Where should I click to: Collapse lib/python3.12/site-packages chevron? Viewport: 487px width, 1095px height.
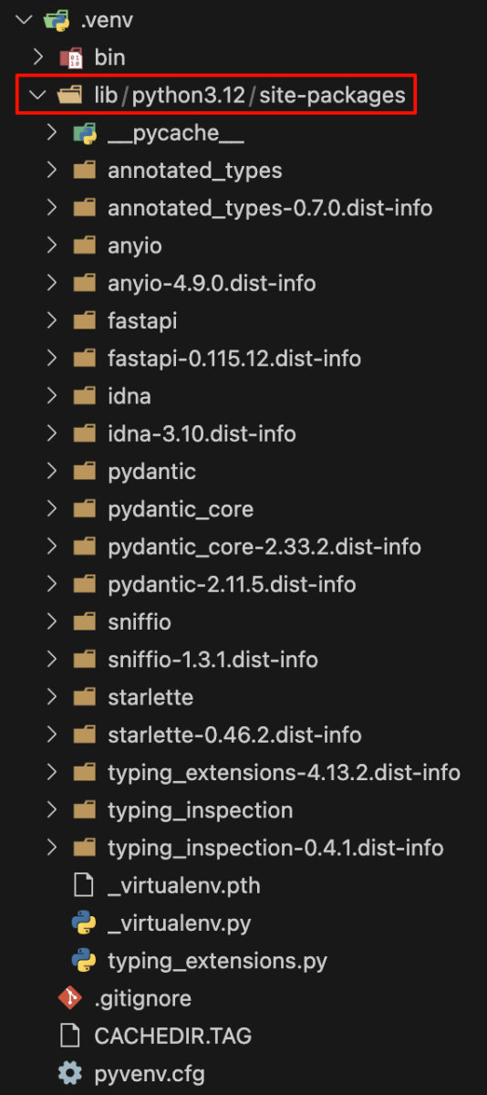pos(37,95)
